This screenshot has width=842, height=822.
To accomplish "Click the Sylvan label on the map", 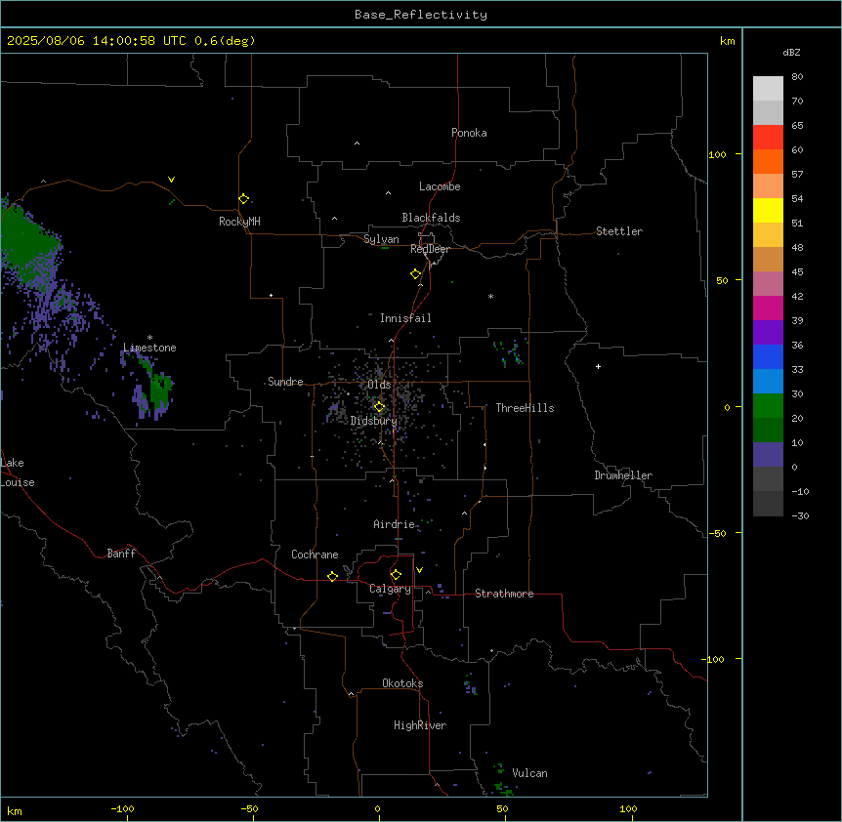I will (381, 239).
